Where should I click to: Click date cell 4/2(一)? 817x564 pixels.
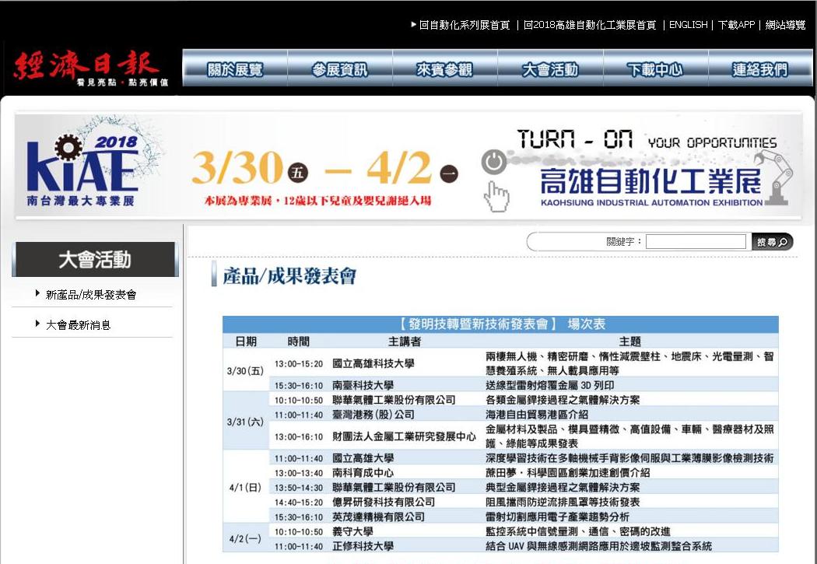pos(245,539)
